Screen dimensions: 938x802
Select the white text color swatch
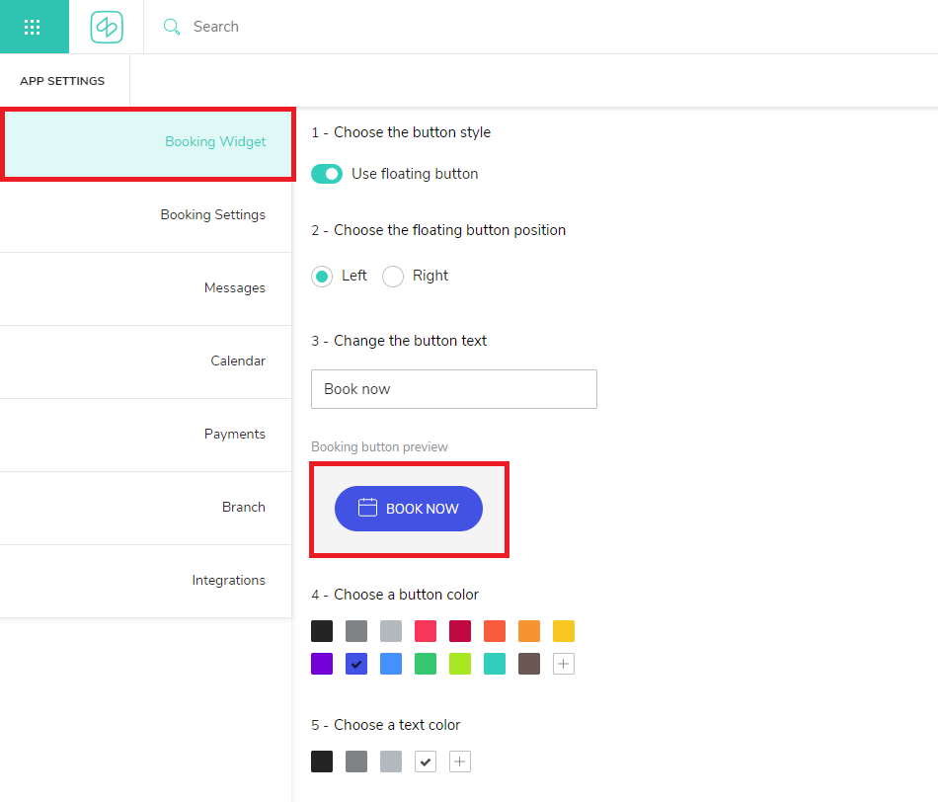point(426,762)
